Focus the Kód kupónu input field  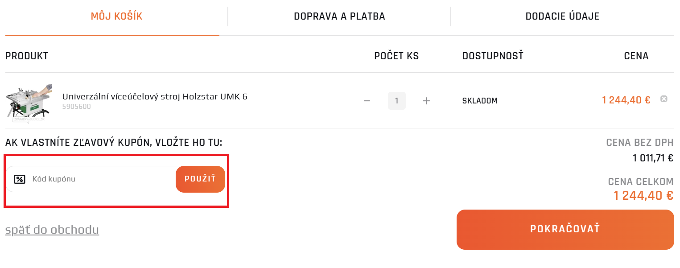pos(100,179)
